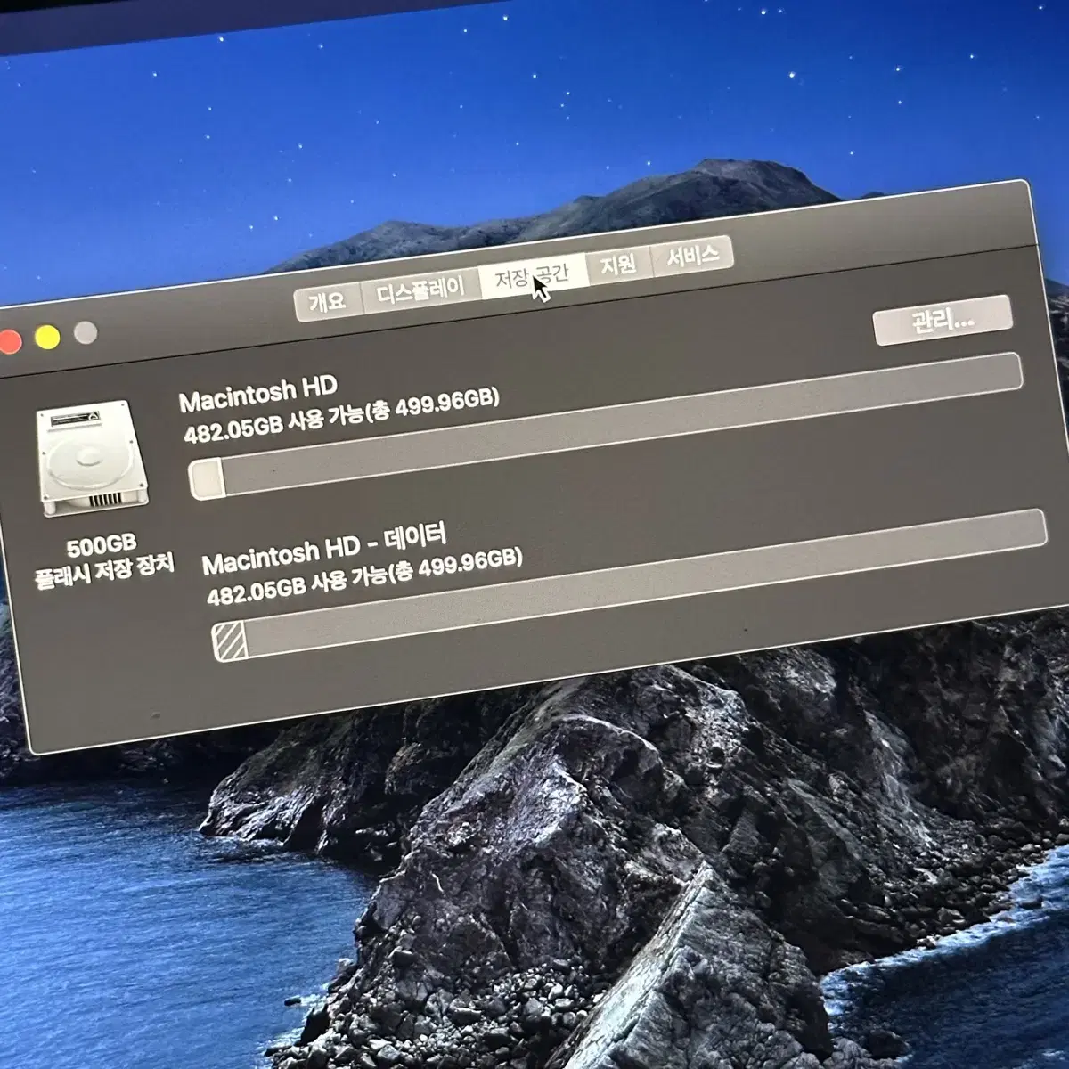Screen dimensions: 1069x1069
Task: Open the 디스플레이 tab
Action: coord(420,290)
